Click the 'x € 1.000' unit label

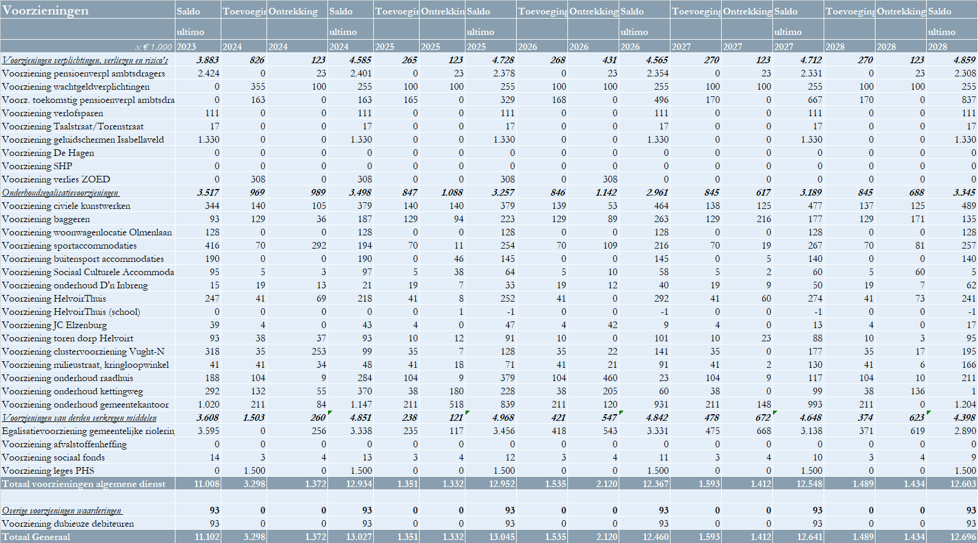(153, 47)
